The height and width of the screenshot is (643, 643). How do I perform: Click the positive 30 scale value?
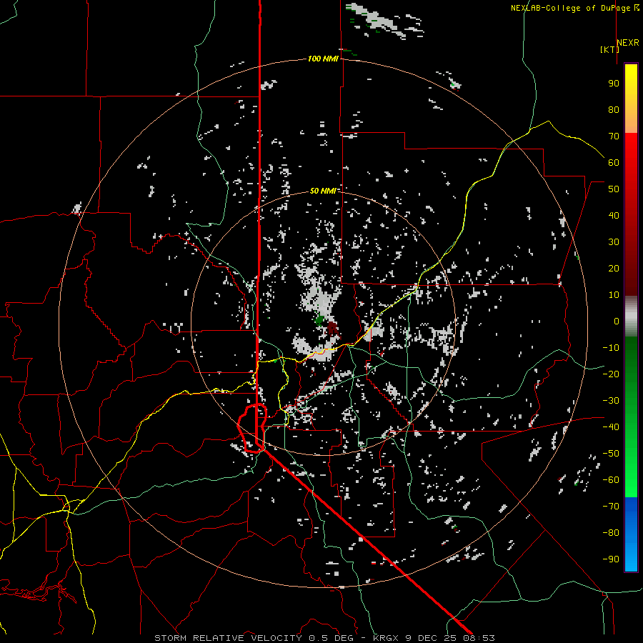click(614, 242)
